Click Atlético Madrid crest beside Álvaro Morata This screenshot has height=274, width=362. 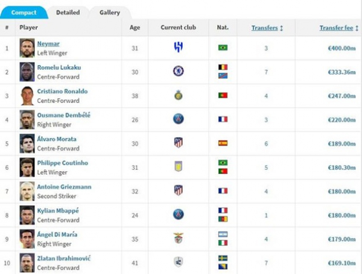pyautogui.click(x=178, y=143)
